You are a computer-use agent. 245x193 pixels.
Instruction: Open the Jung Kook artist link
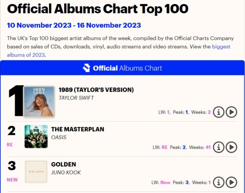point(66,172)
